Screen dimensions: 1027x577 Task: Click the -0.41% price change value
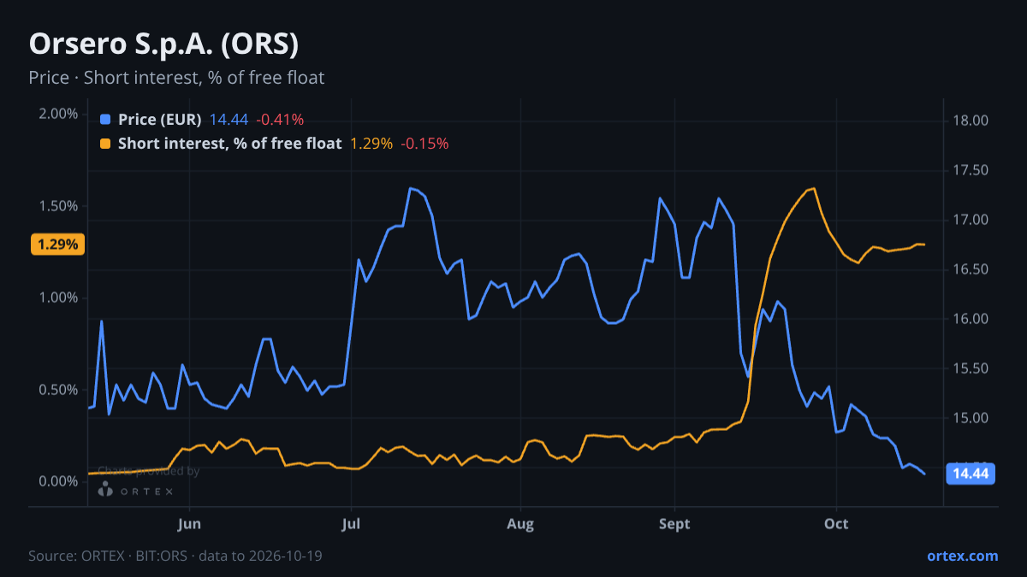pyautogui.click(x=280, y=120)
